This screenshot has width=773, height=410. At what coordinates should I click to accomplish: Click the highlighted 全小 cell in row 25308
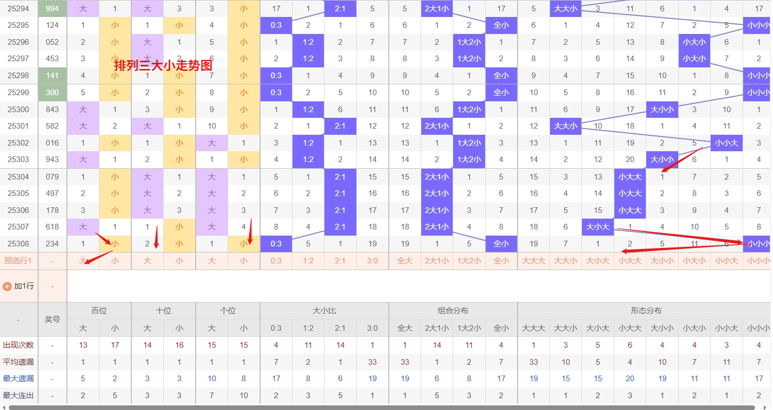point(501,244)
